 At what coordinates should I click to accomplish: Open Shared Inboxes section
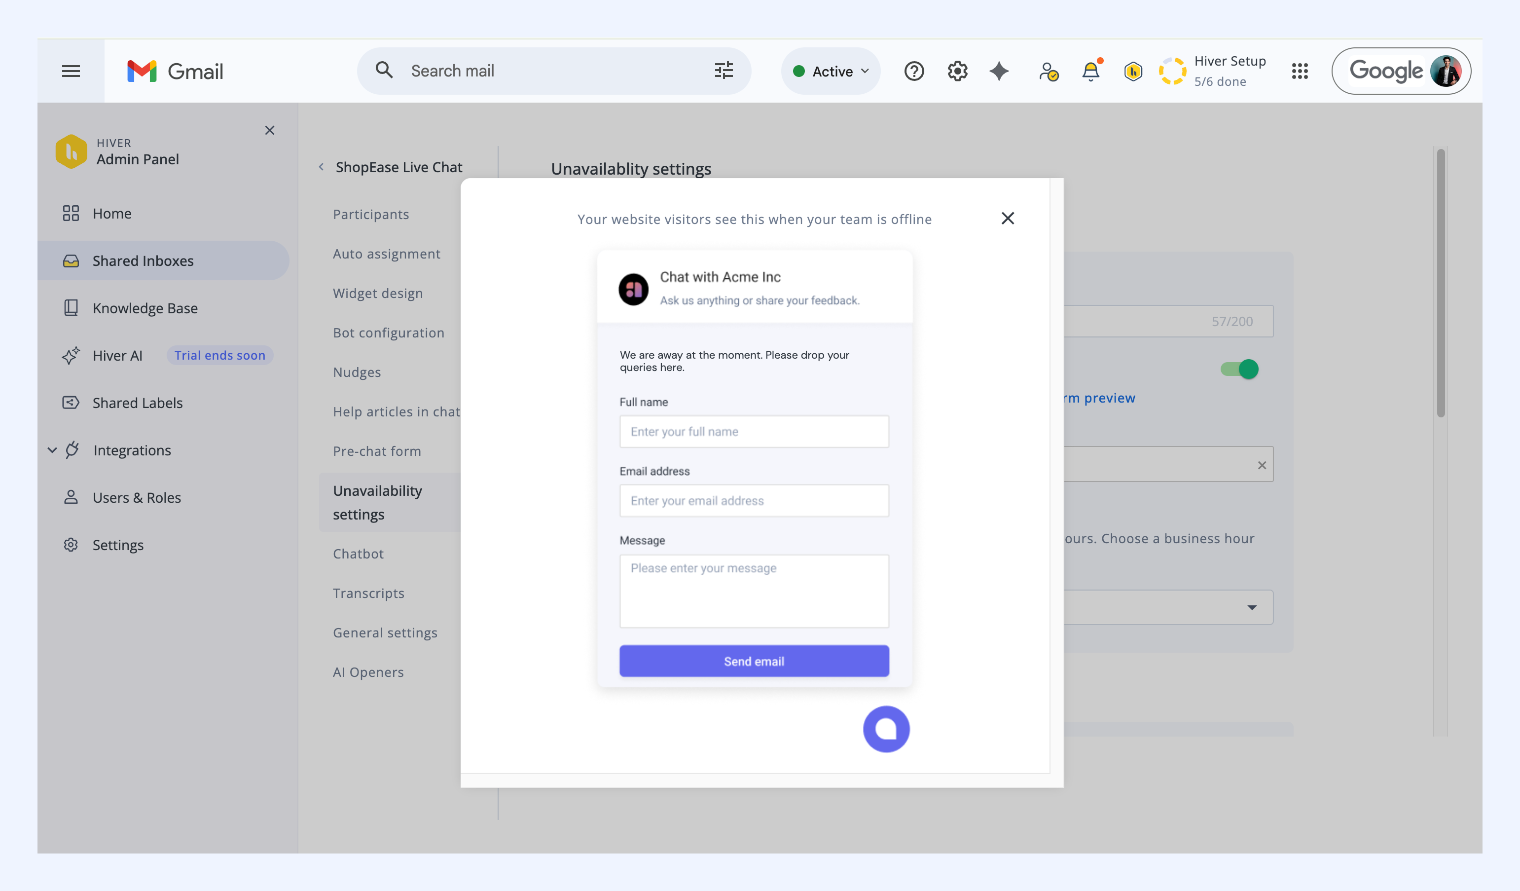pyautogui.click(x=163, y=260)
